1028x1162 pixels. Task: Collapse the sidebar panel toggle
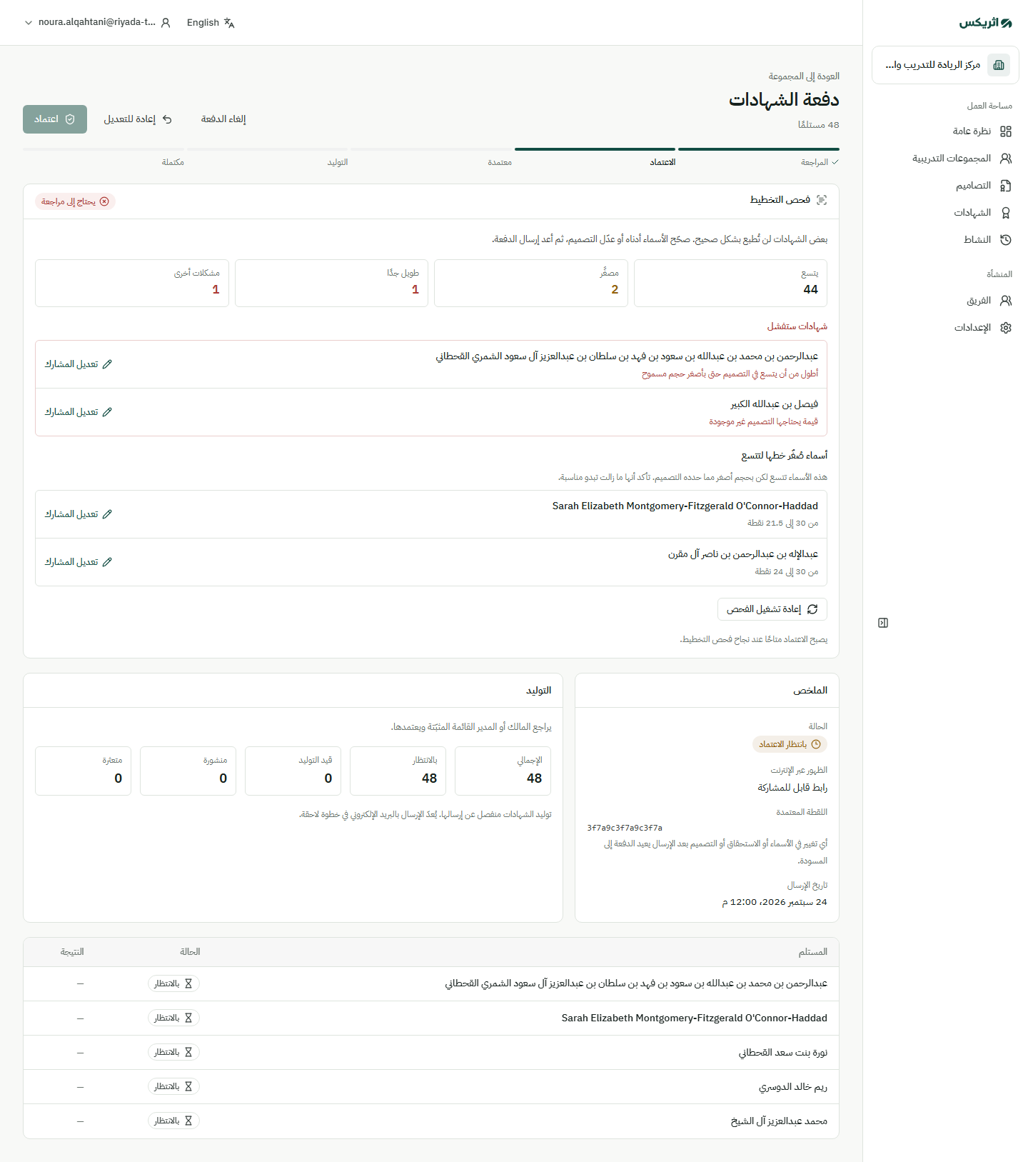(883, 623)
